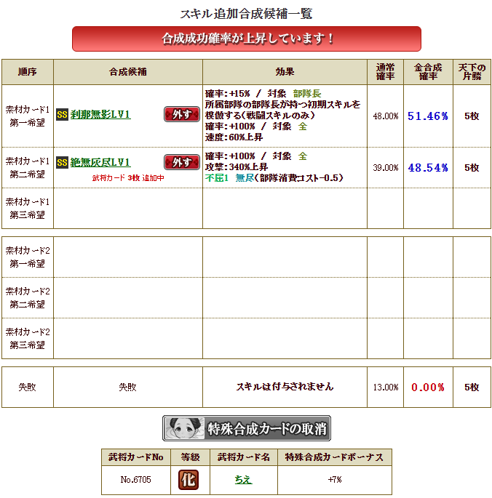Open the 絶無灰尽LV1 skill link
The height and width of the screenshot is (498, 492).
[100, 163]
